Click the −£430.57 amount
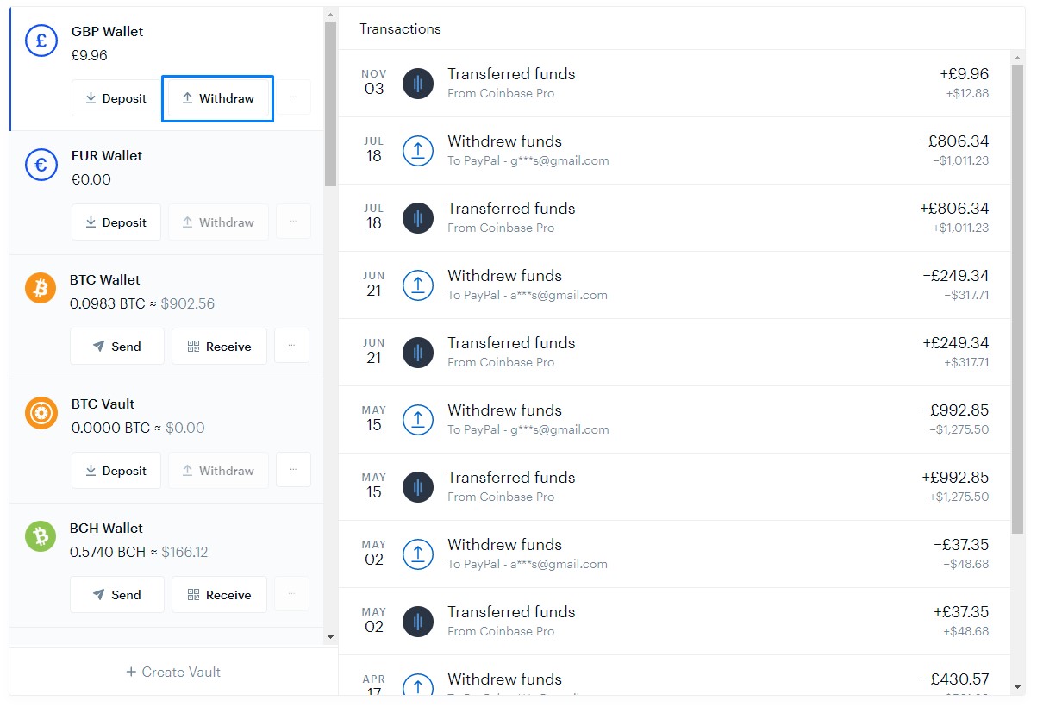 (955, 679)
